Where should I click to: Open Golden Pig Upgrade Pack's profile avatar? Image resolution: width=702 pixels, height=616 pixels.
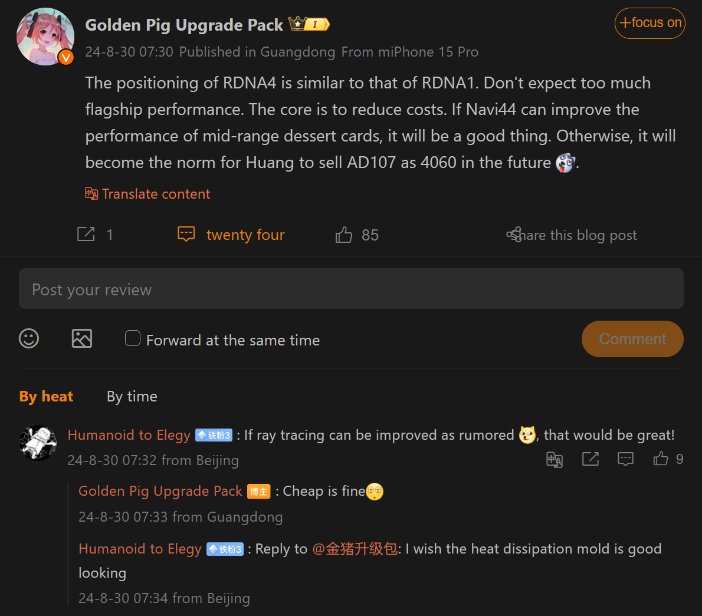coord(45,37)
